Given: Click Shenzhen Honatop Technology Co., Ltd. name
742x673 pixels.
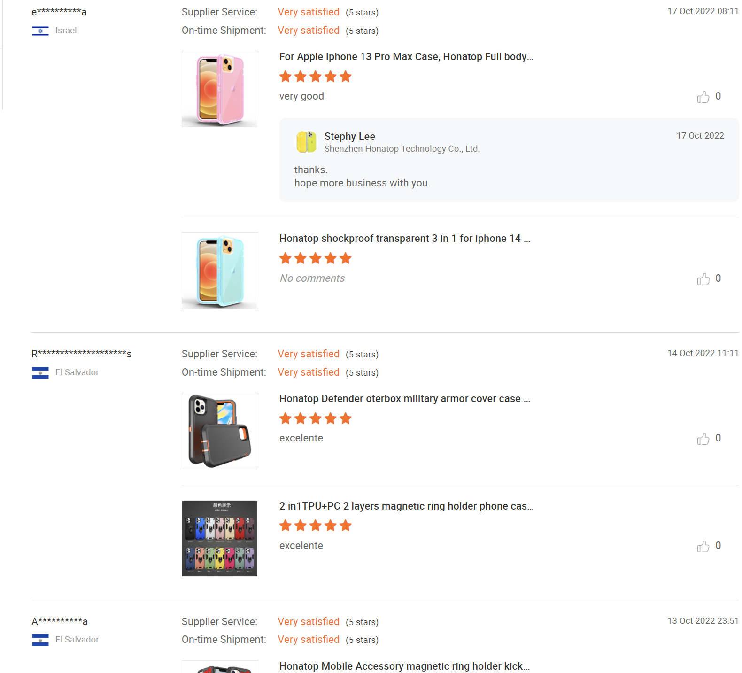Looking at the screenshot, I should (x=402, y=149).
